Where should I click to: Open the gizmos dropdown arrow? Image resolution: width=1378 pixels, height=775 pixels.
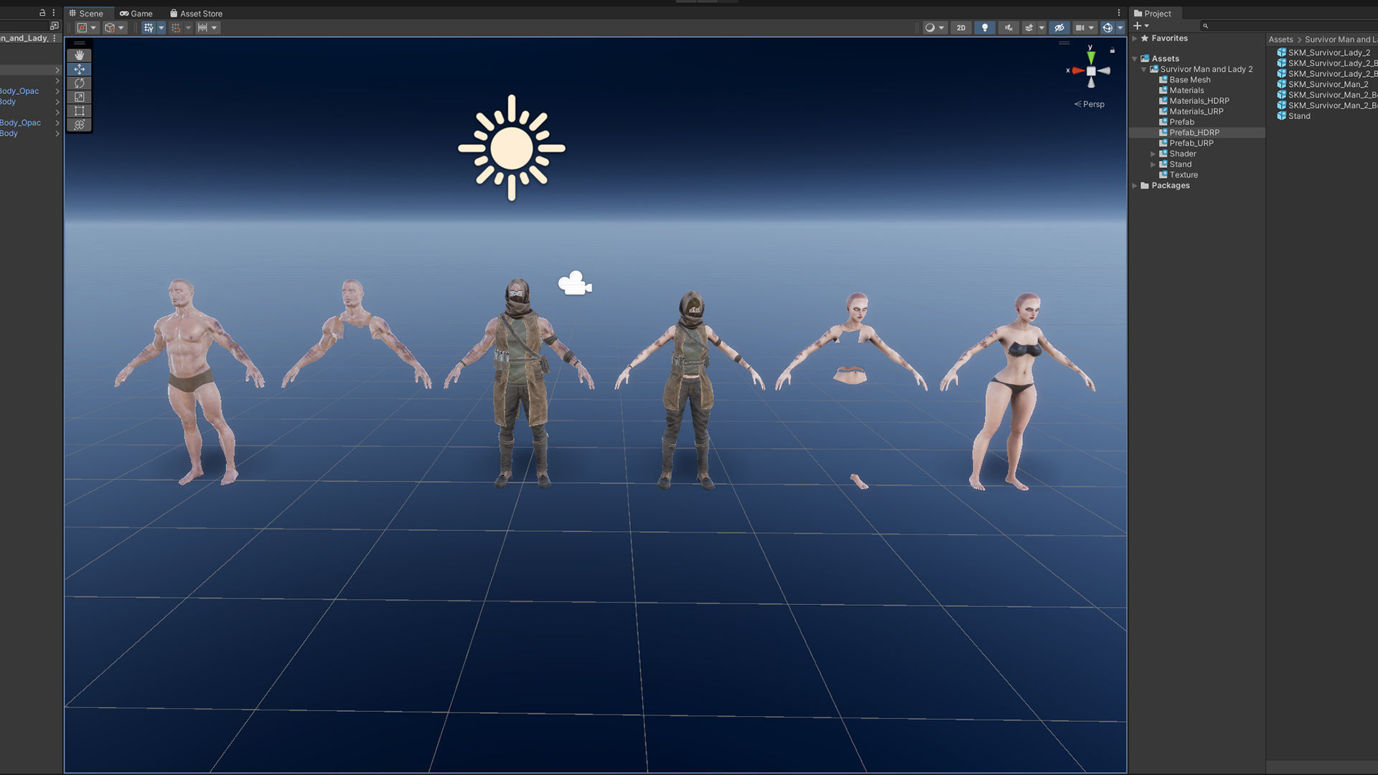1120,28
